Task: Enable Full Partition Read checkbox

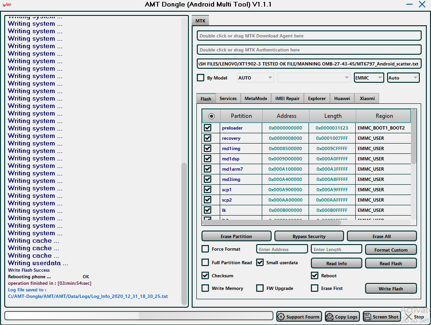Action: (x=205, y=263)
